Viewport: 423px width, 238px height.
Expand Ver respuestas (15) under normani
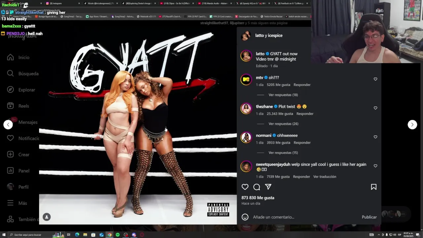[x=283, y=153]
